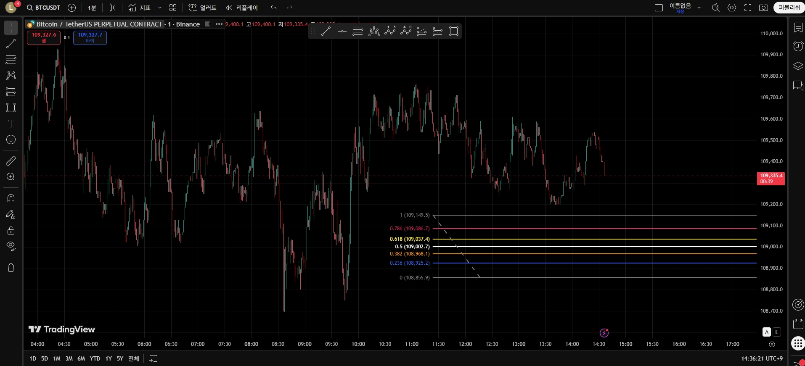Screen dimensions: 805x366
Task: Select the trend line tool in left sidebar
Action: click(11, 44)
